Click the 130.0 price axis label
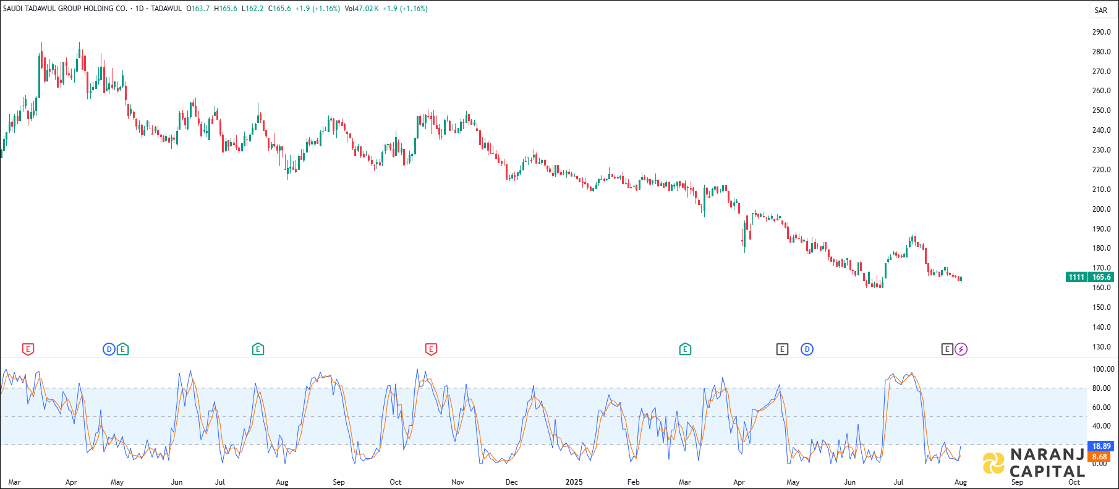Viewport: 1119px width, 489px height. [x=1101, y=347]
